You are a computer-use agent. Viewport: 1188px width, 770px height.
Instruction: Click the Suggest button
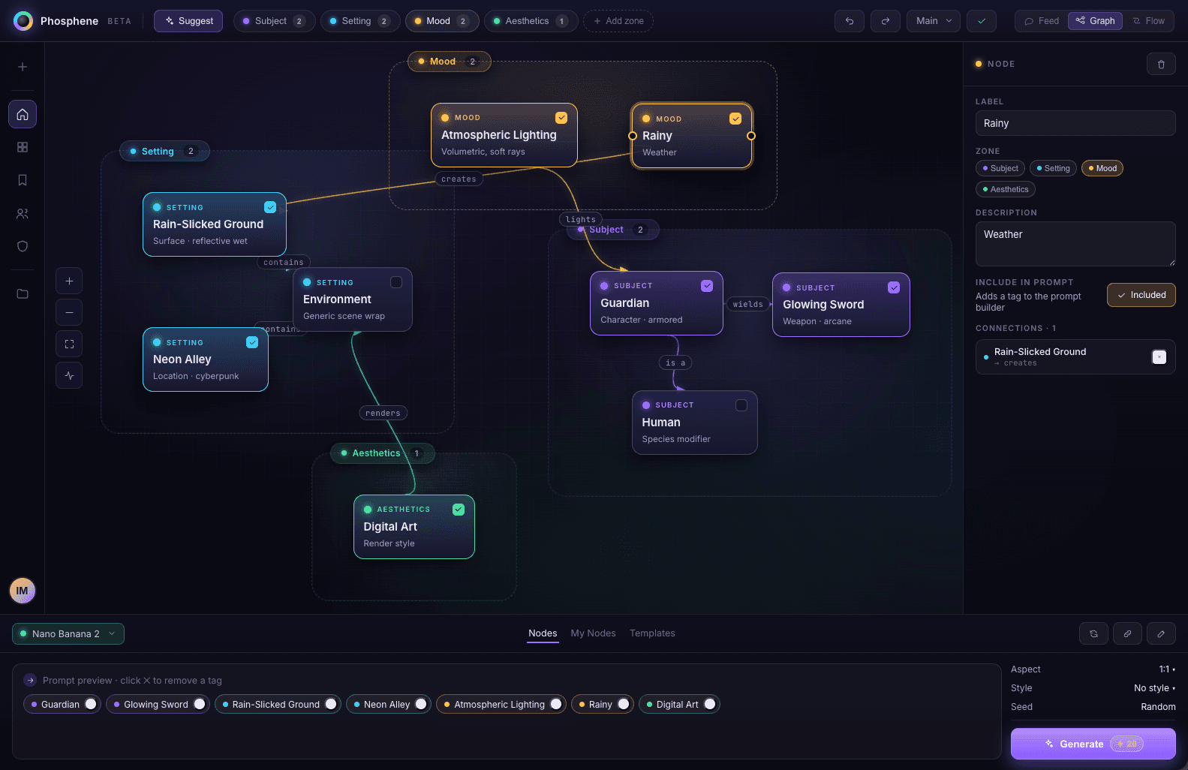(x=188, y=21)
